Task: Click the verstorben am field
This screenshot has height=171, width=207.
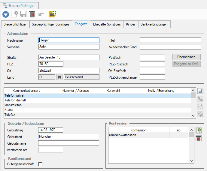Action: point(50,150)
